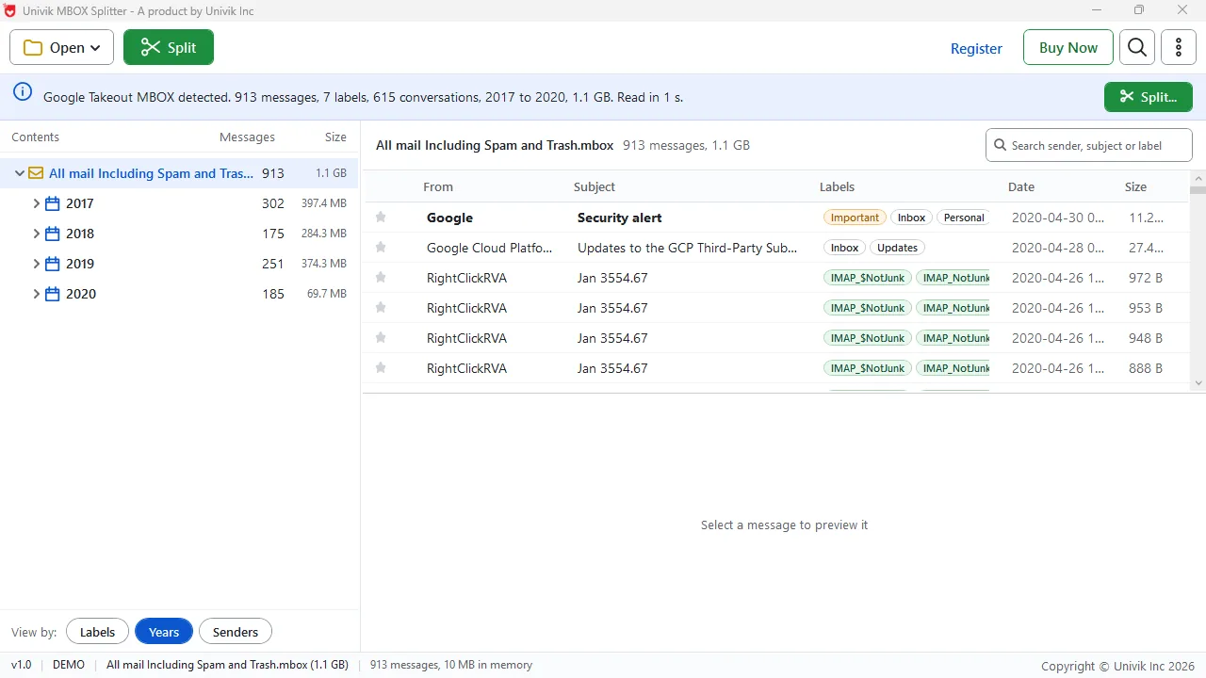
Task: Select the Years view option
Action: [x=164, y=632]
